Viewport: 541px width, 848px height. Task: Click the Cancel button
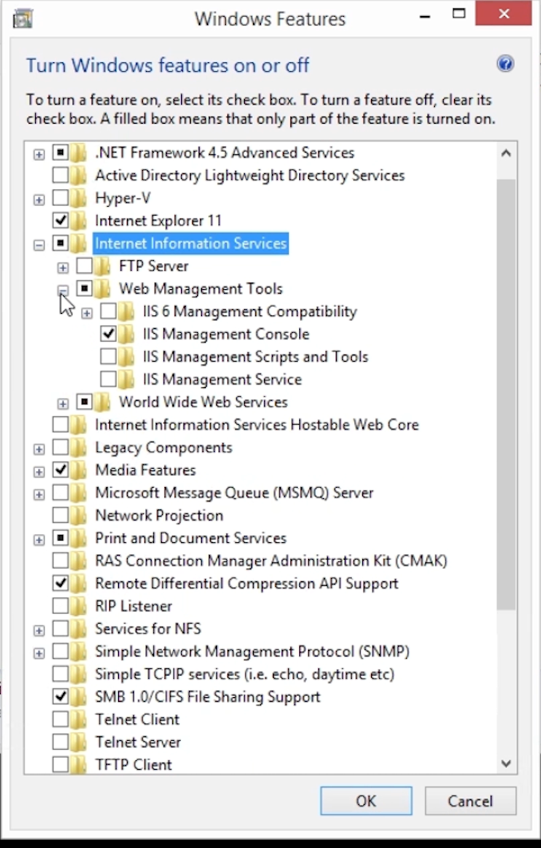[470, 801]
